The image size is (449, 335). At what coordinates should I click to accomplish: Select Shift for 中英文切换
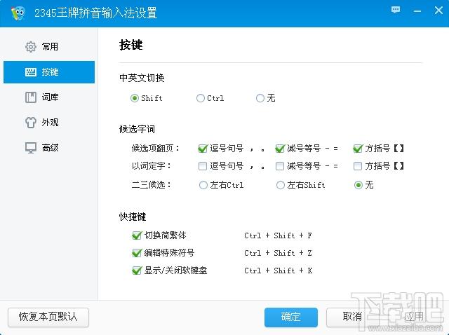pyautogui.click(x=134, y=98)
